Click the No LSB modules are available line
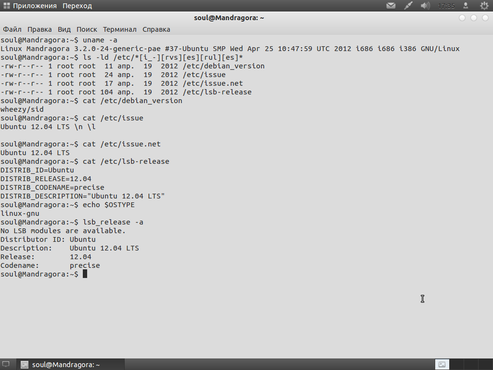Screen dimensions: 493x370 click(x=63, y=231)
